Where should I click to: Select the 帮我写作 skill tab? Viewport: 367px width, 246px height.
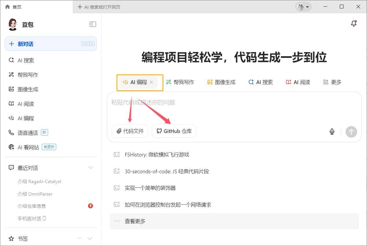coord(180,82)
